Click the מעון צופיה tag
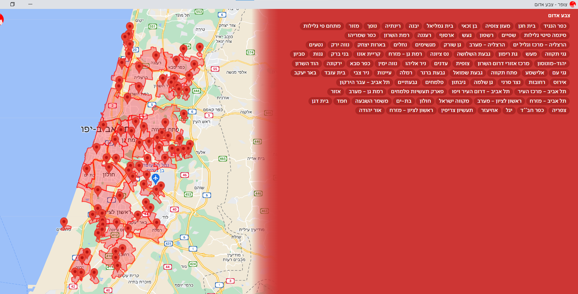The image size is (578, 294). [x=498, y=26]
